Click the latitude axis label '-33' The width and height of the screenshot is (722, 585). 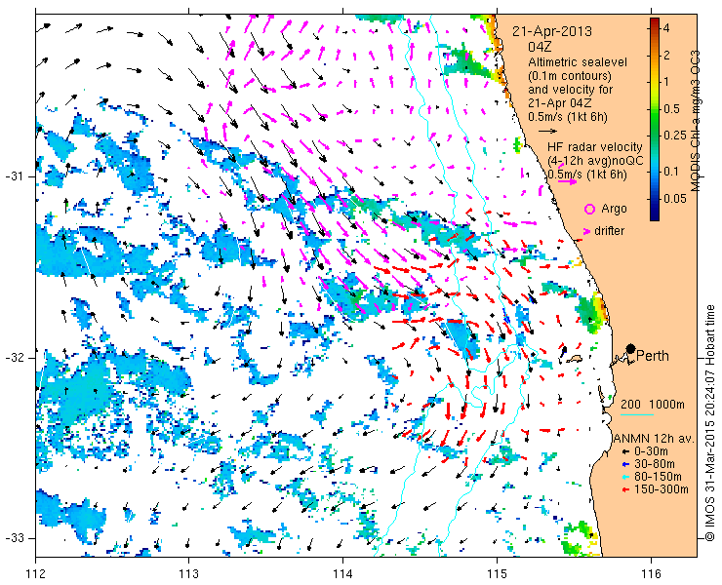16,538
